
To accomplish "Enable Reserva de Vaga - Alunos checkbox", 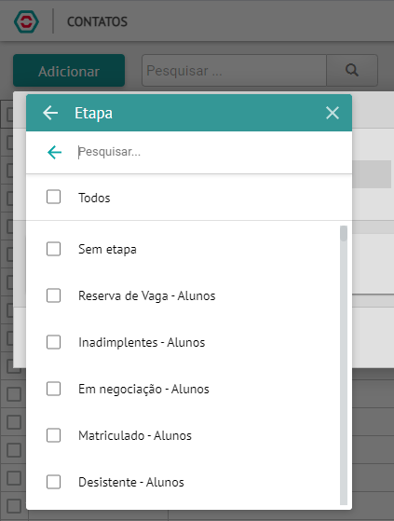I will [x=53, y=295].
